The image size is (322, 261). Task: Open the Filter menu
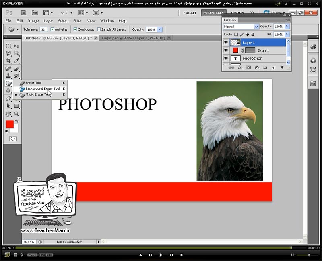pos(77,21)
